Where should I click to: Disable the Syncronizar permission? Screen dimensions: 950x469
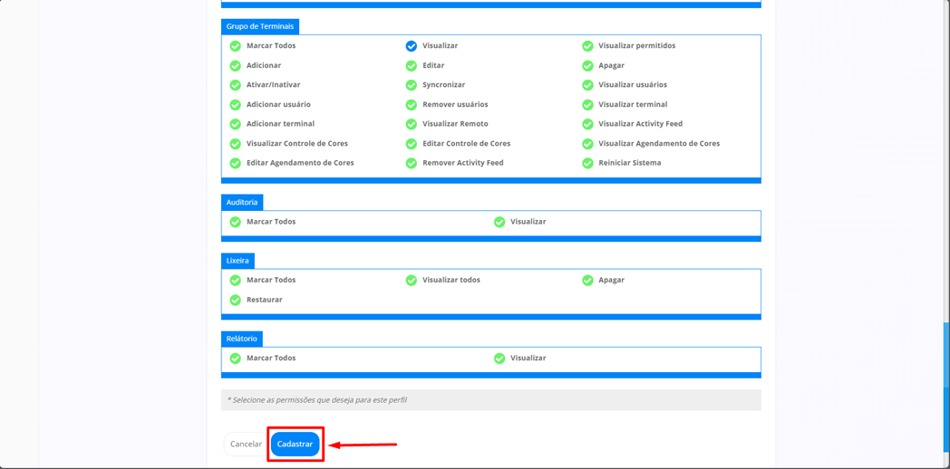(412, 85)
